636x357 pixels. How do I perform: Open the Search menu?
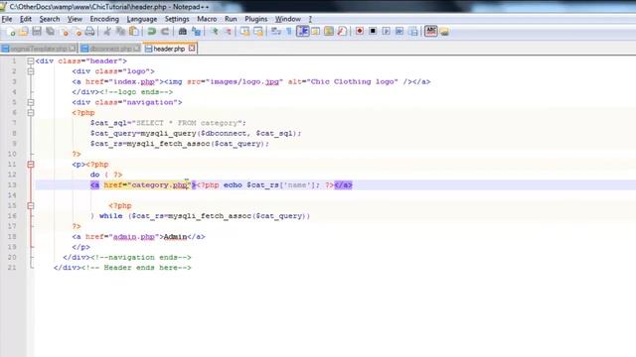50,19
